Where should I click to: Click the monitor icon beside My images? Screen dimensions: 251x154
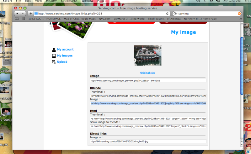point(54,56)
